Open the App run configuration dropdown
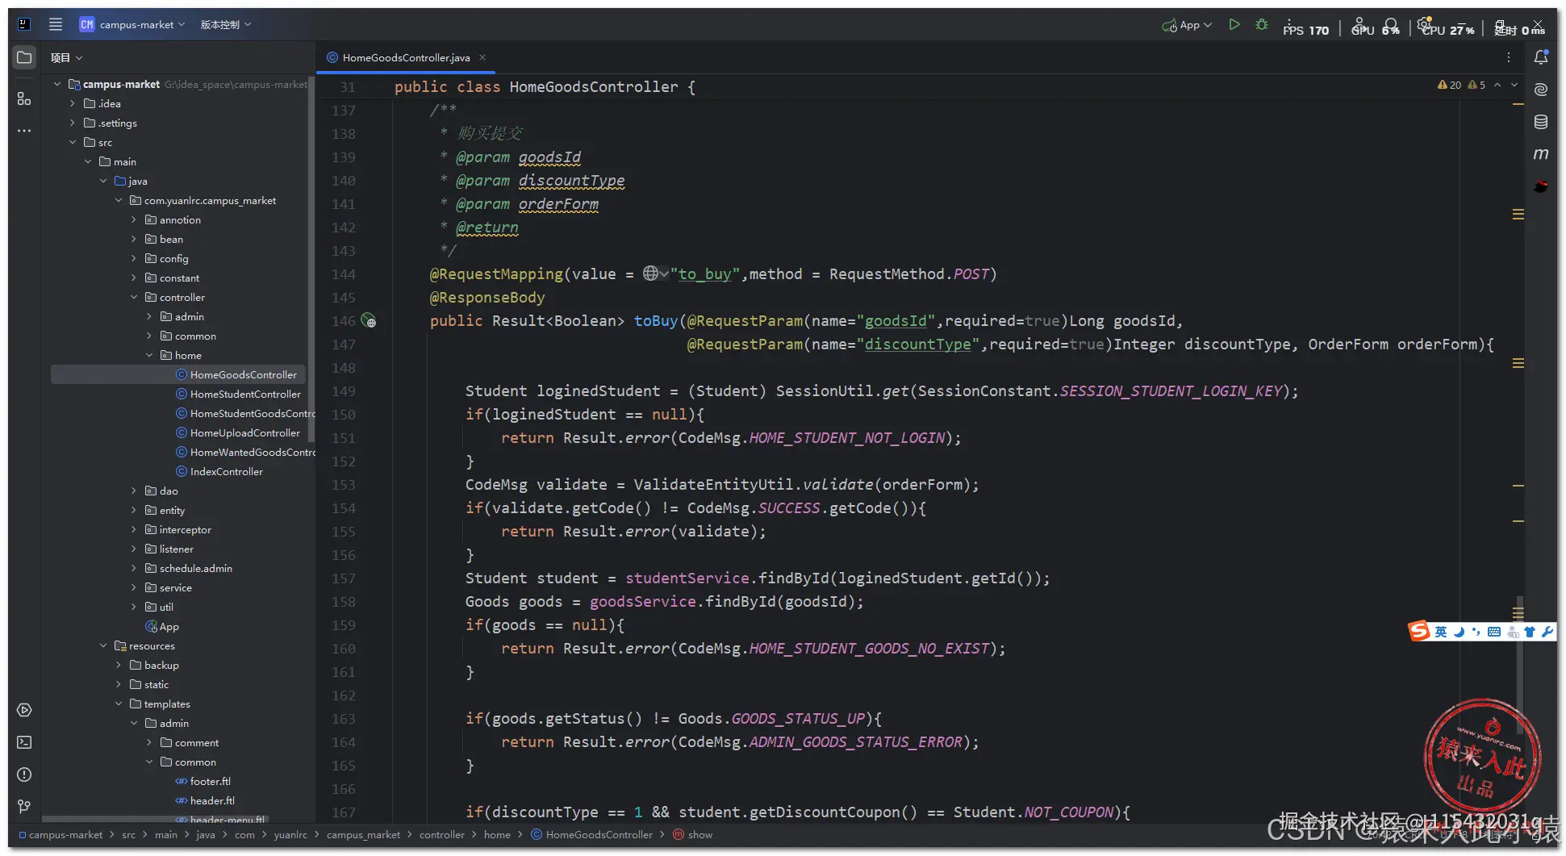The height and width of the screenshot is (856, 1566). pyautogui.click(x=1187, y=25)
